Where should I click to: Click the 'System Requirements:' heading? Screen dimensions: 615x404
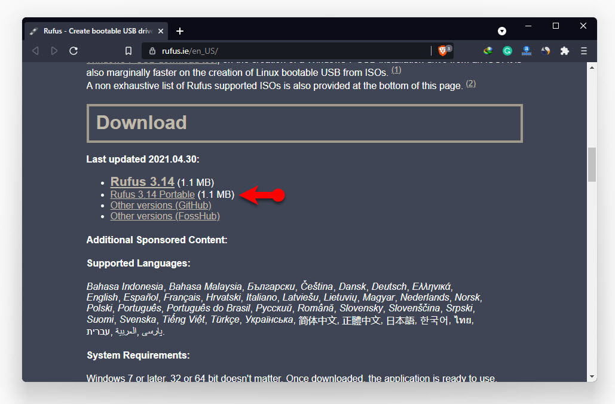pyautogui.click(x=138, y=356)
